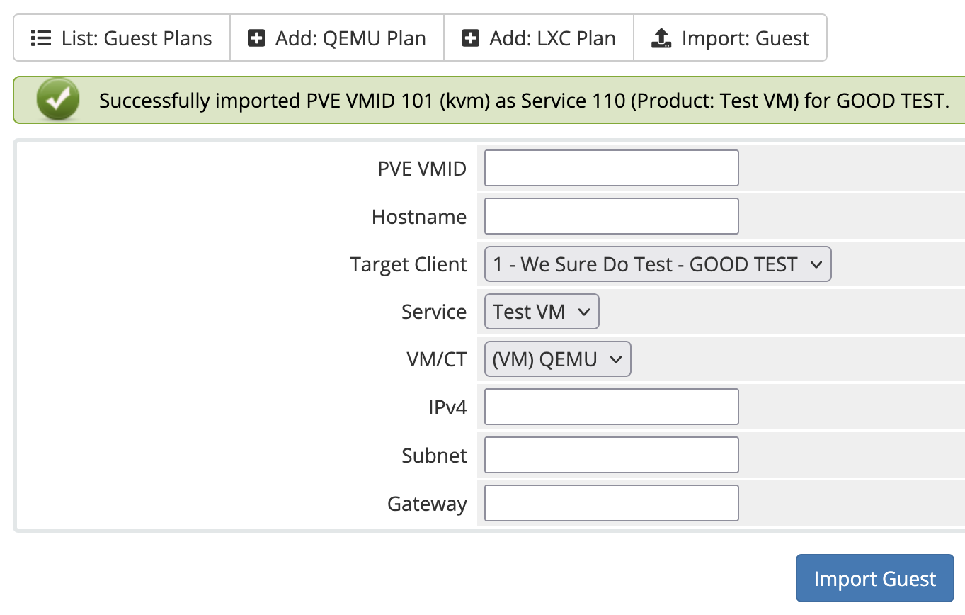Expand the VM/CT selector showing (VM) QEMU
Screen dimensions: 965x615
[x=556, y=359]
